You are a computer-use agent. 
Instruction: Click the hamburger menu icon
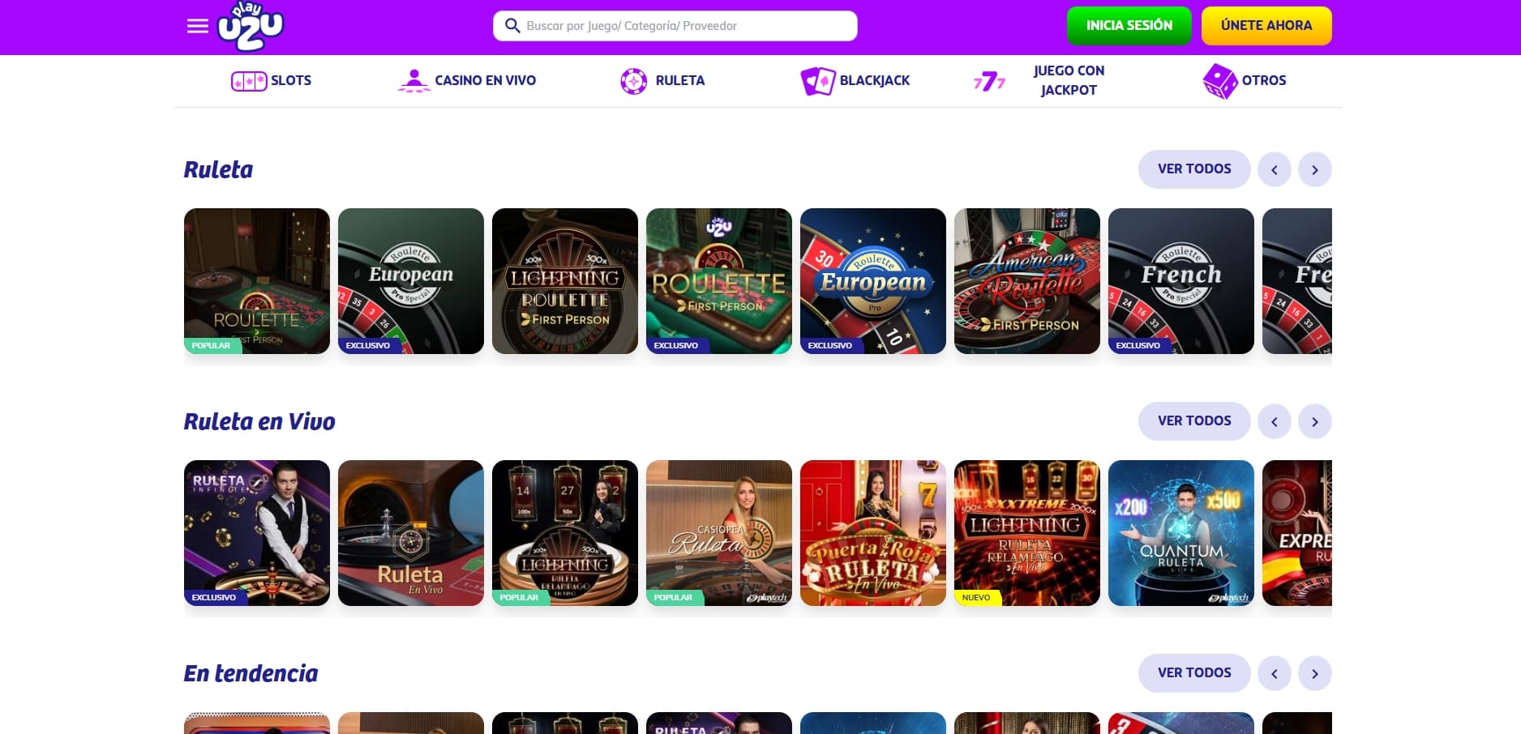(196, 25)
